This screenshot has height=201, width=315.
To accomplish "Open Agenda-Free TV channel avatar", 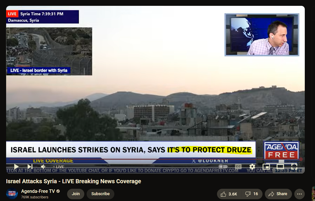I will point(12,194).
